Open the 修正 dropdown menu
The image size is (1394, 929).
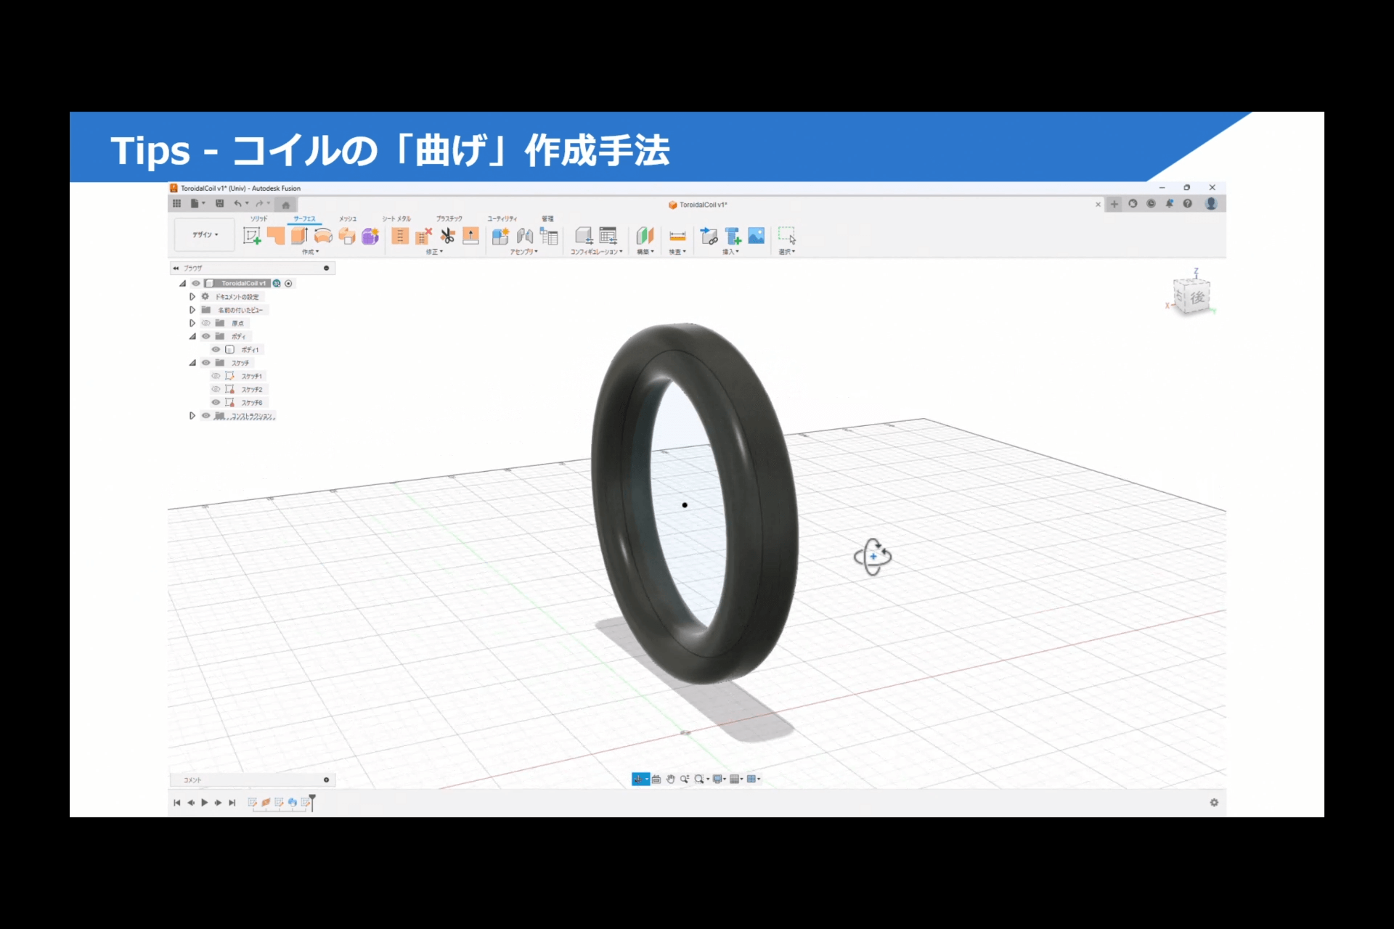tap(434, 252)
